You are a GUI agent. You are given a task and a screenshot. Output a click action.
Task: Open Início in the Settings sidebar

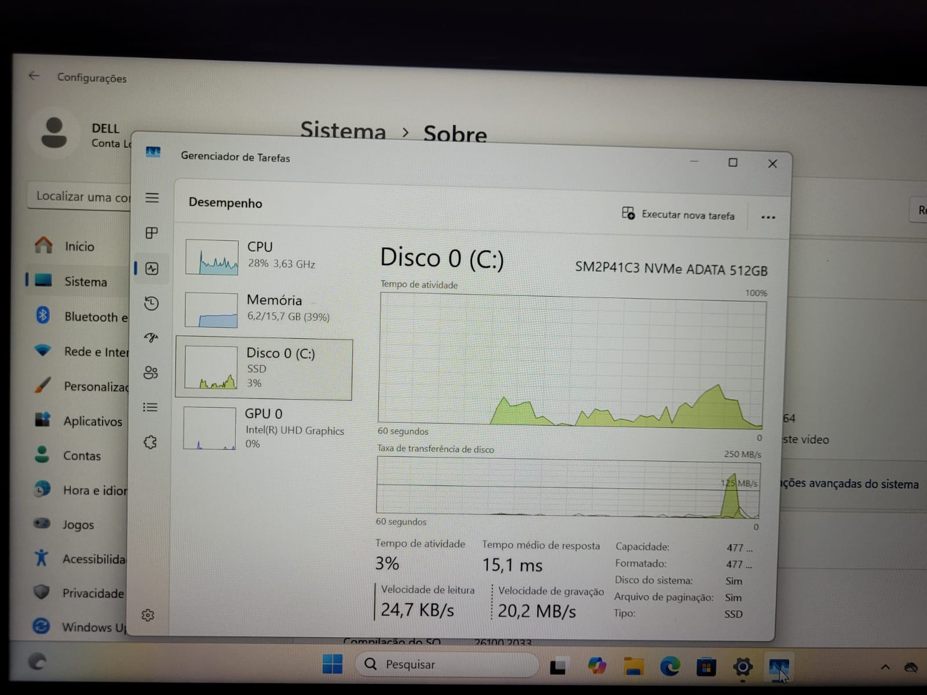79,247
